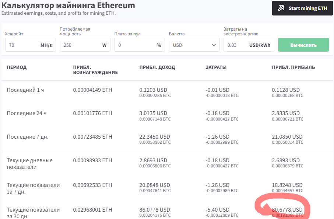Click the currency dropdown chevron arrow
The width and height of the screenshot is (334, 219).
click(214, 45)
